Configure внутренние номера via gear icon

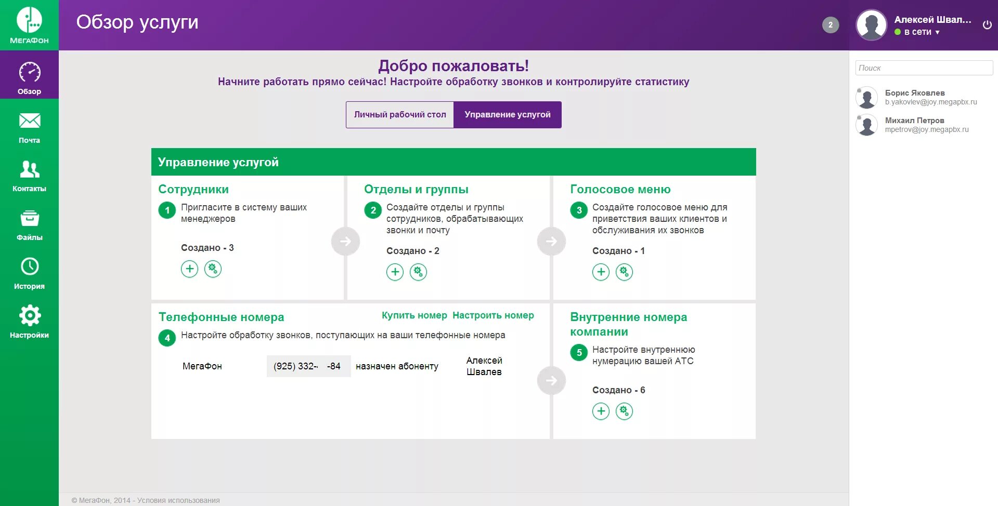click(x=624, y=410)
